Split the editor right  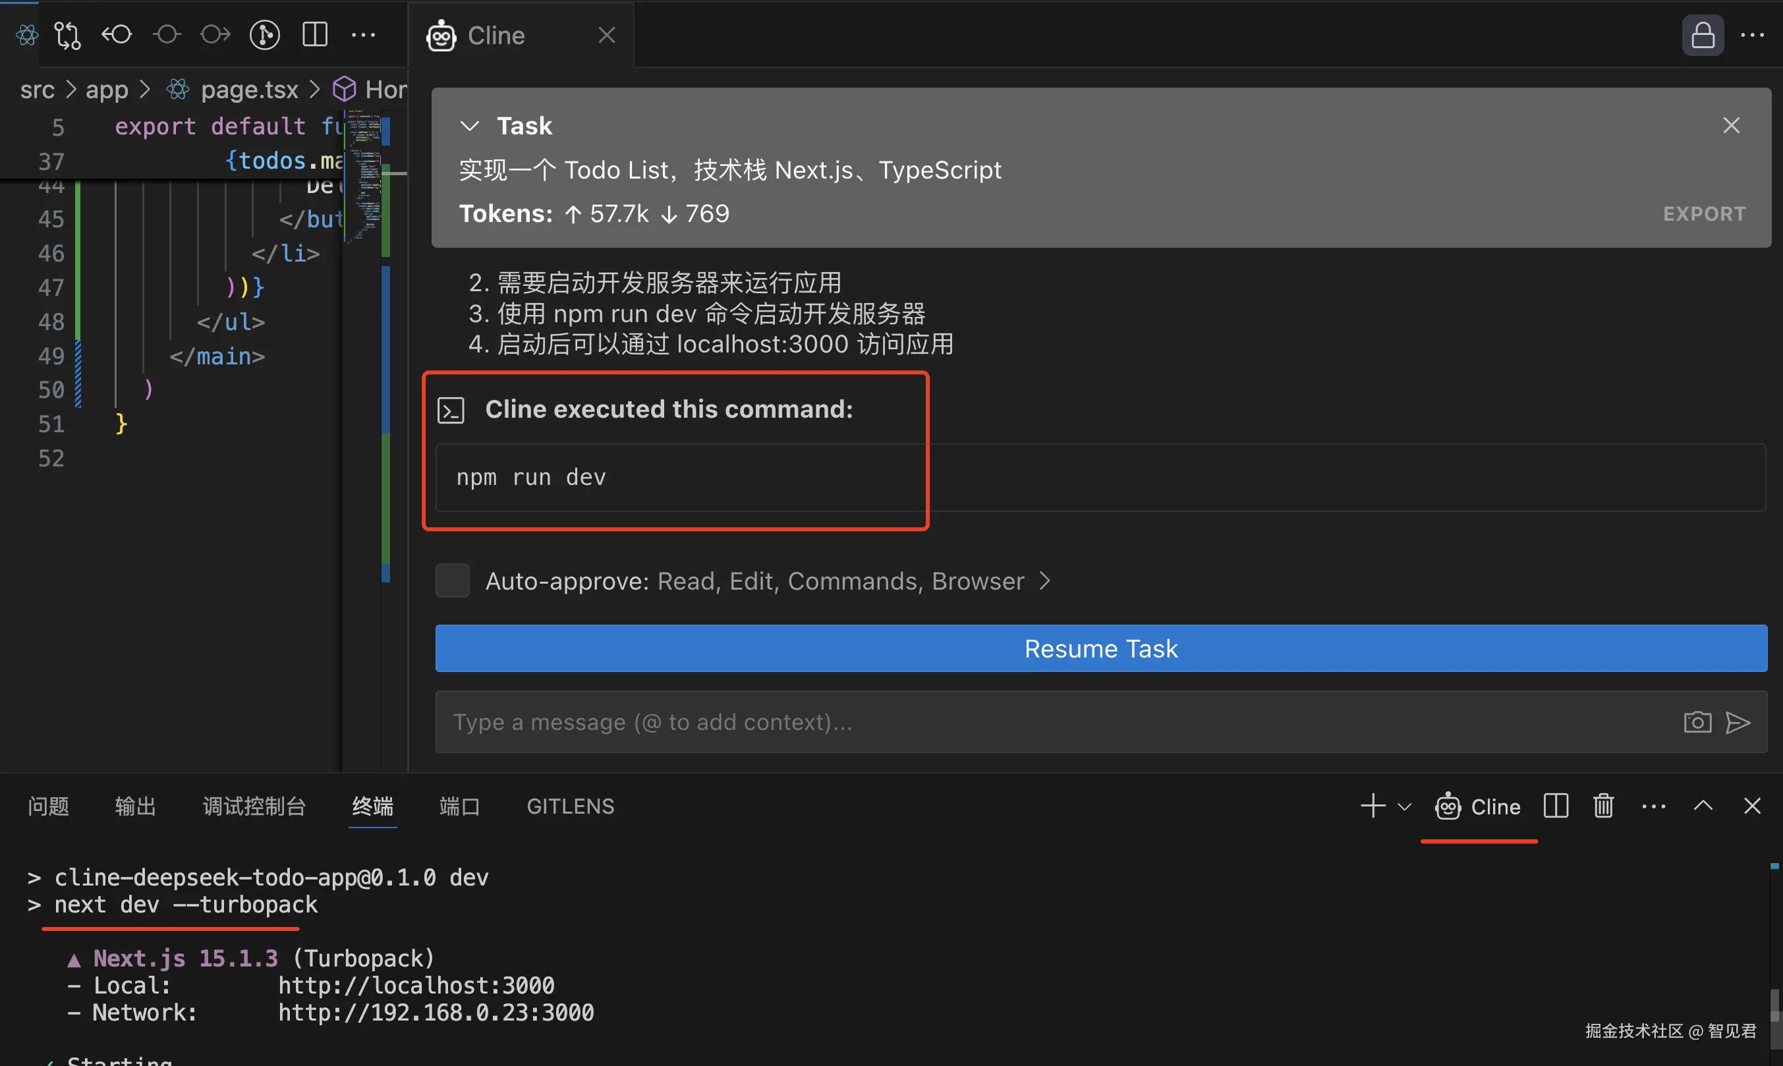315,34
